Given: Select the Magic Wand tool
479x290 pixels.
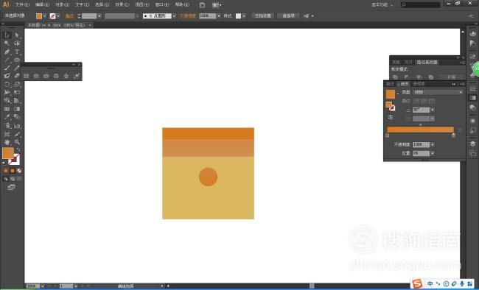Looking at the screenshot, I should click(x=7, y=43).
